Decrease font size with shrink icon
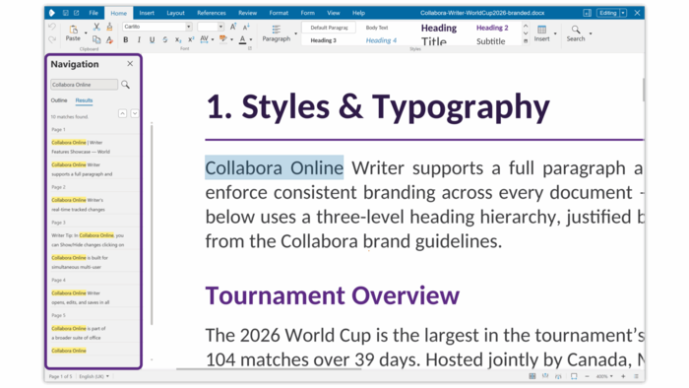Image resolution: width=689 pixels, height=388 pixels. 246,27
